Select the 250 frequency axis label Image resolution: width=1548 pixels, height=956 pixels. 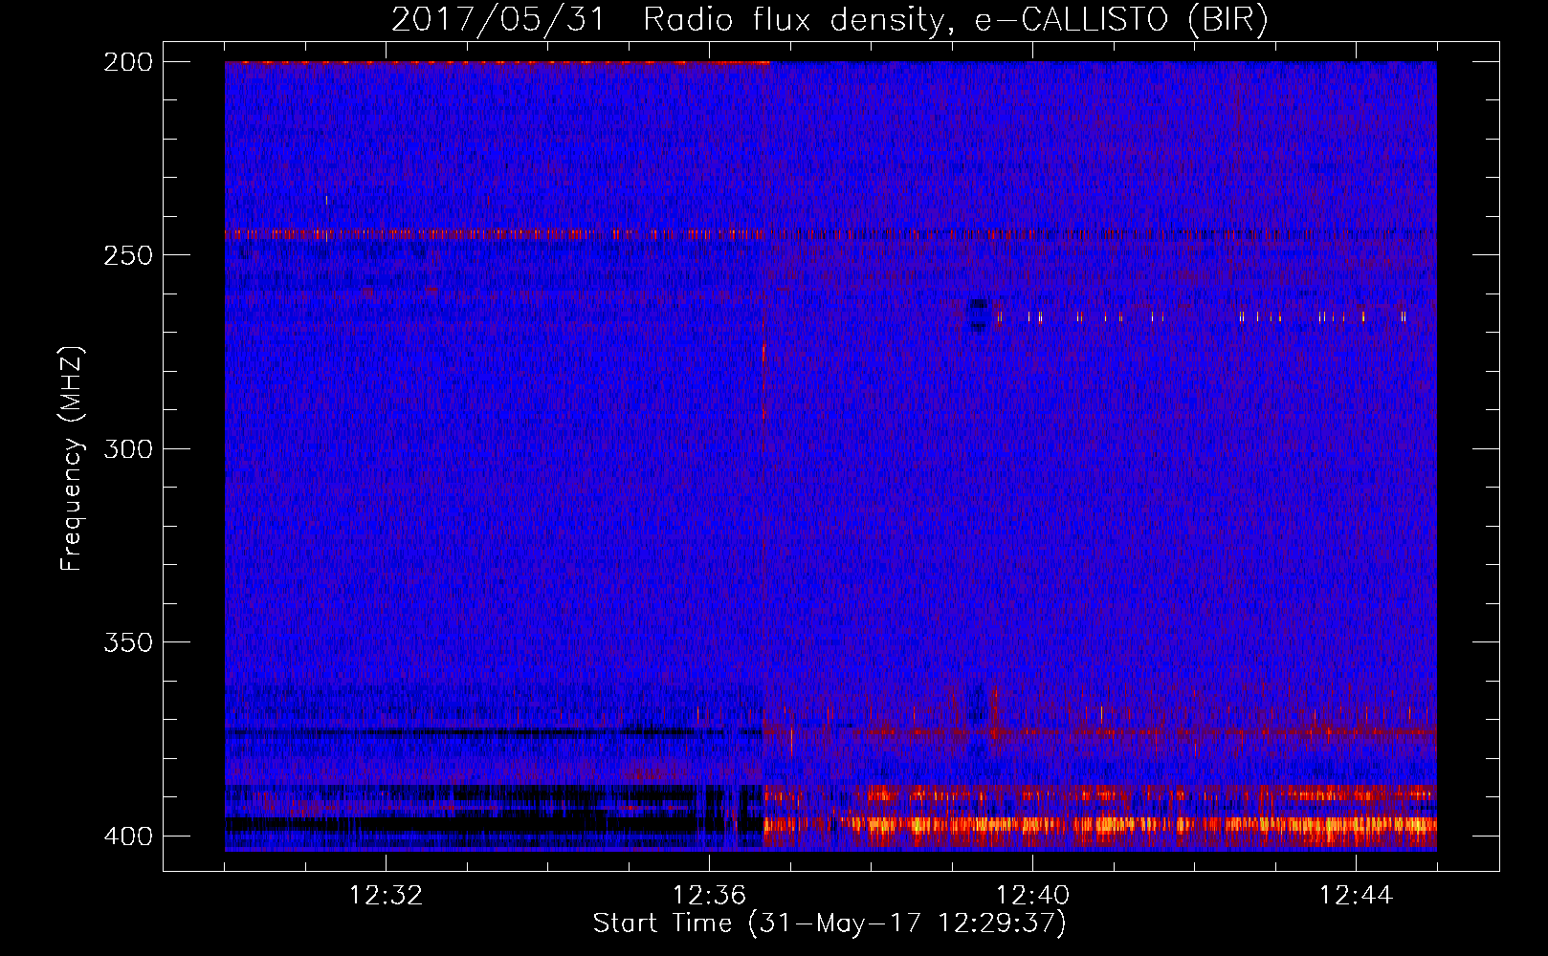[x=127, y=255]
